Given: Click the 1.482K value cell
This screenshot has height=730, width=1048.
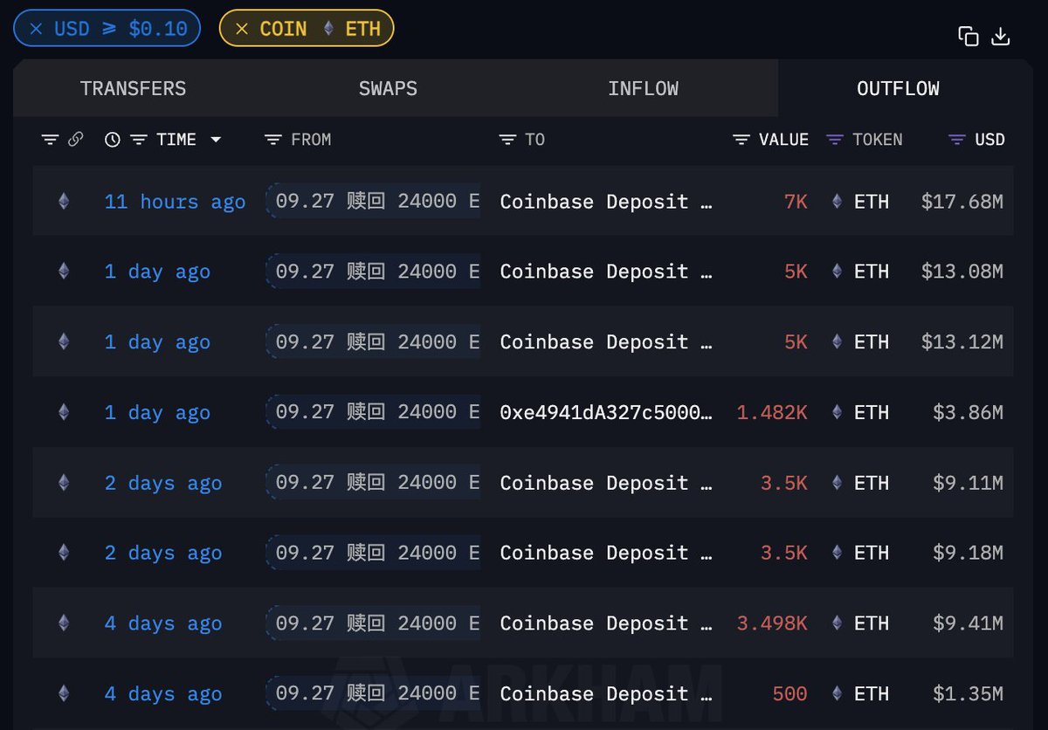Looking at the screenshot, I should (x=772, y=412).
